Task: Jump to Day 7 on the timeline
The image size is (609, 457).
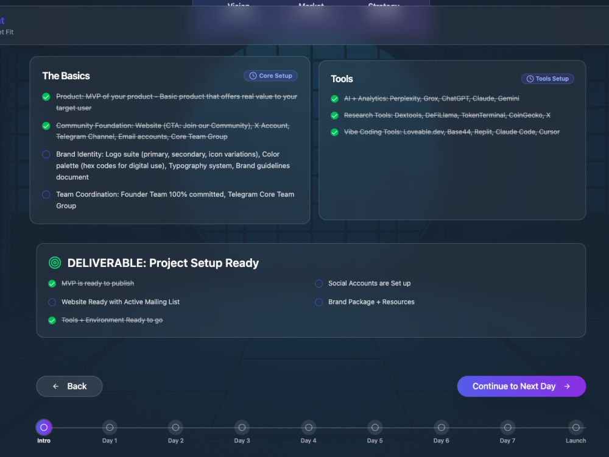Action: click(x=508, y=428)
